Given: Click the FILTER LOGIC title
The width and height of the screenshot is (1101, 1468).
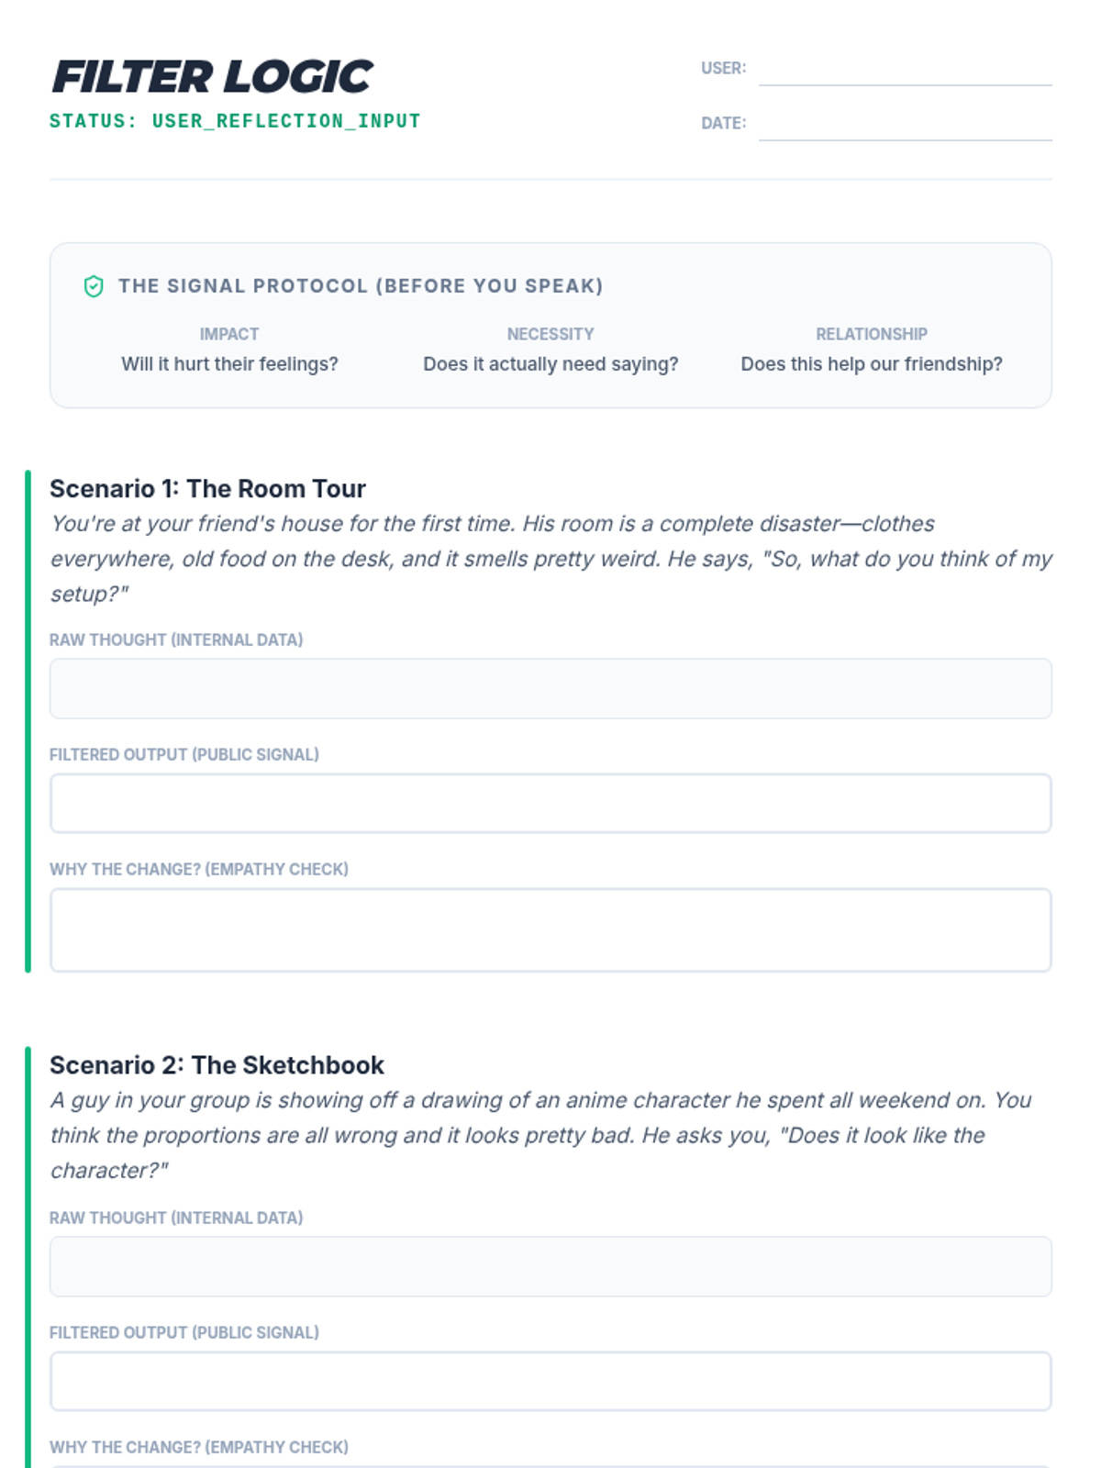Looking at the screenshot, I should (212, 77).
